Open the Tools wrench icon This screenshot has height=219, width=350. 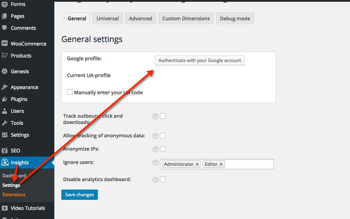pos(5,123)
